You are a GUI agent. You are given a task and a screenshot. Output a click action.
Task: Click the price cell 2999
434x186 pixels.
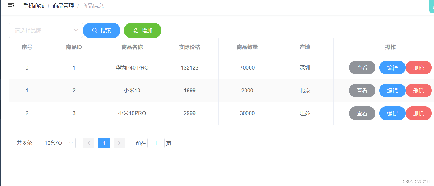[189, 113]
